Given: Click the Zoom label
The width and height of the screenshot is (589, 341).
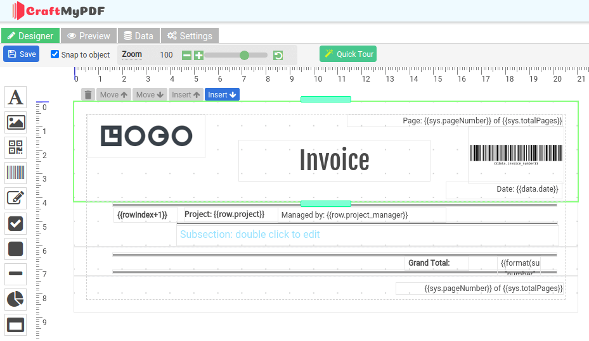Looking at the screenshot, I should (x=132, y=54).
